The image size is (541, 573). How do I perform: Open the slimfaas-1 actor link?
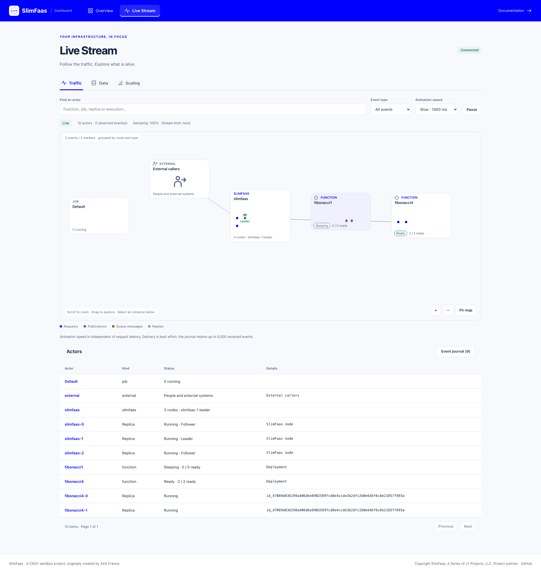(74, 439)
